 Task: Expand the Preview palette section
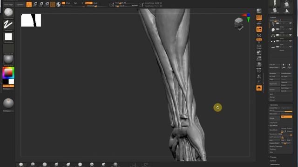coord(273,157)
